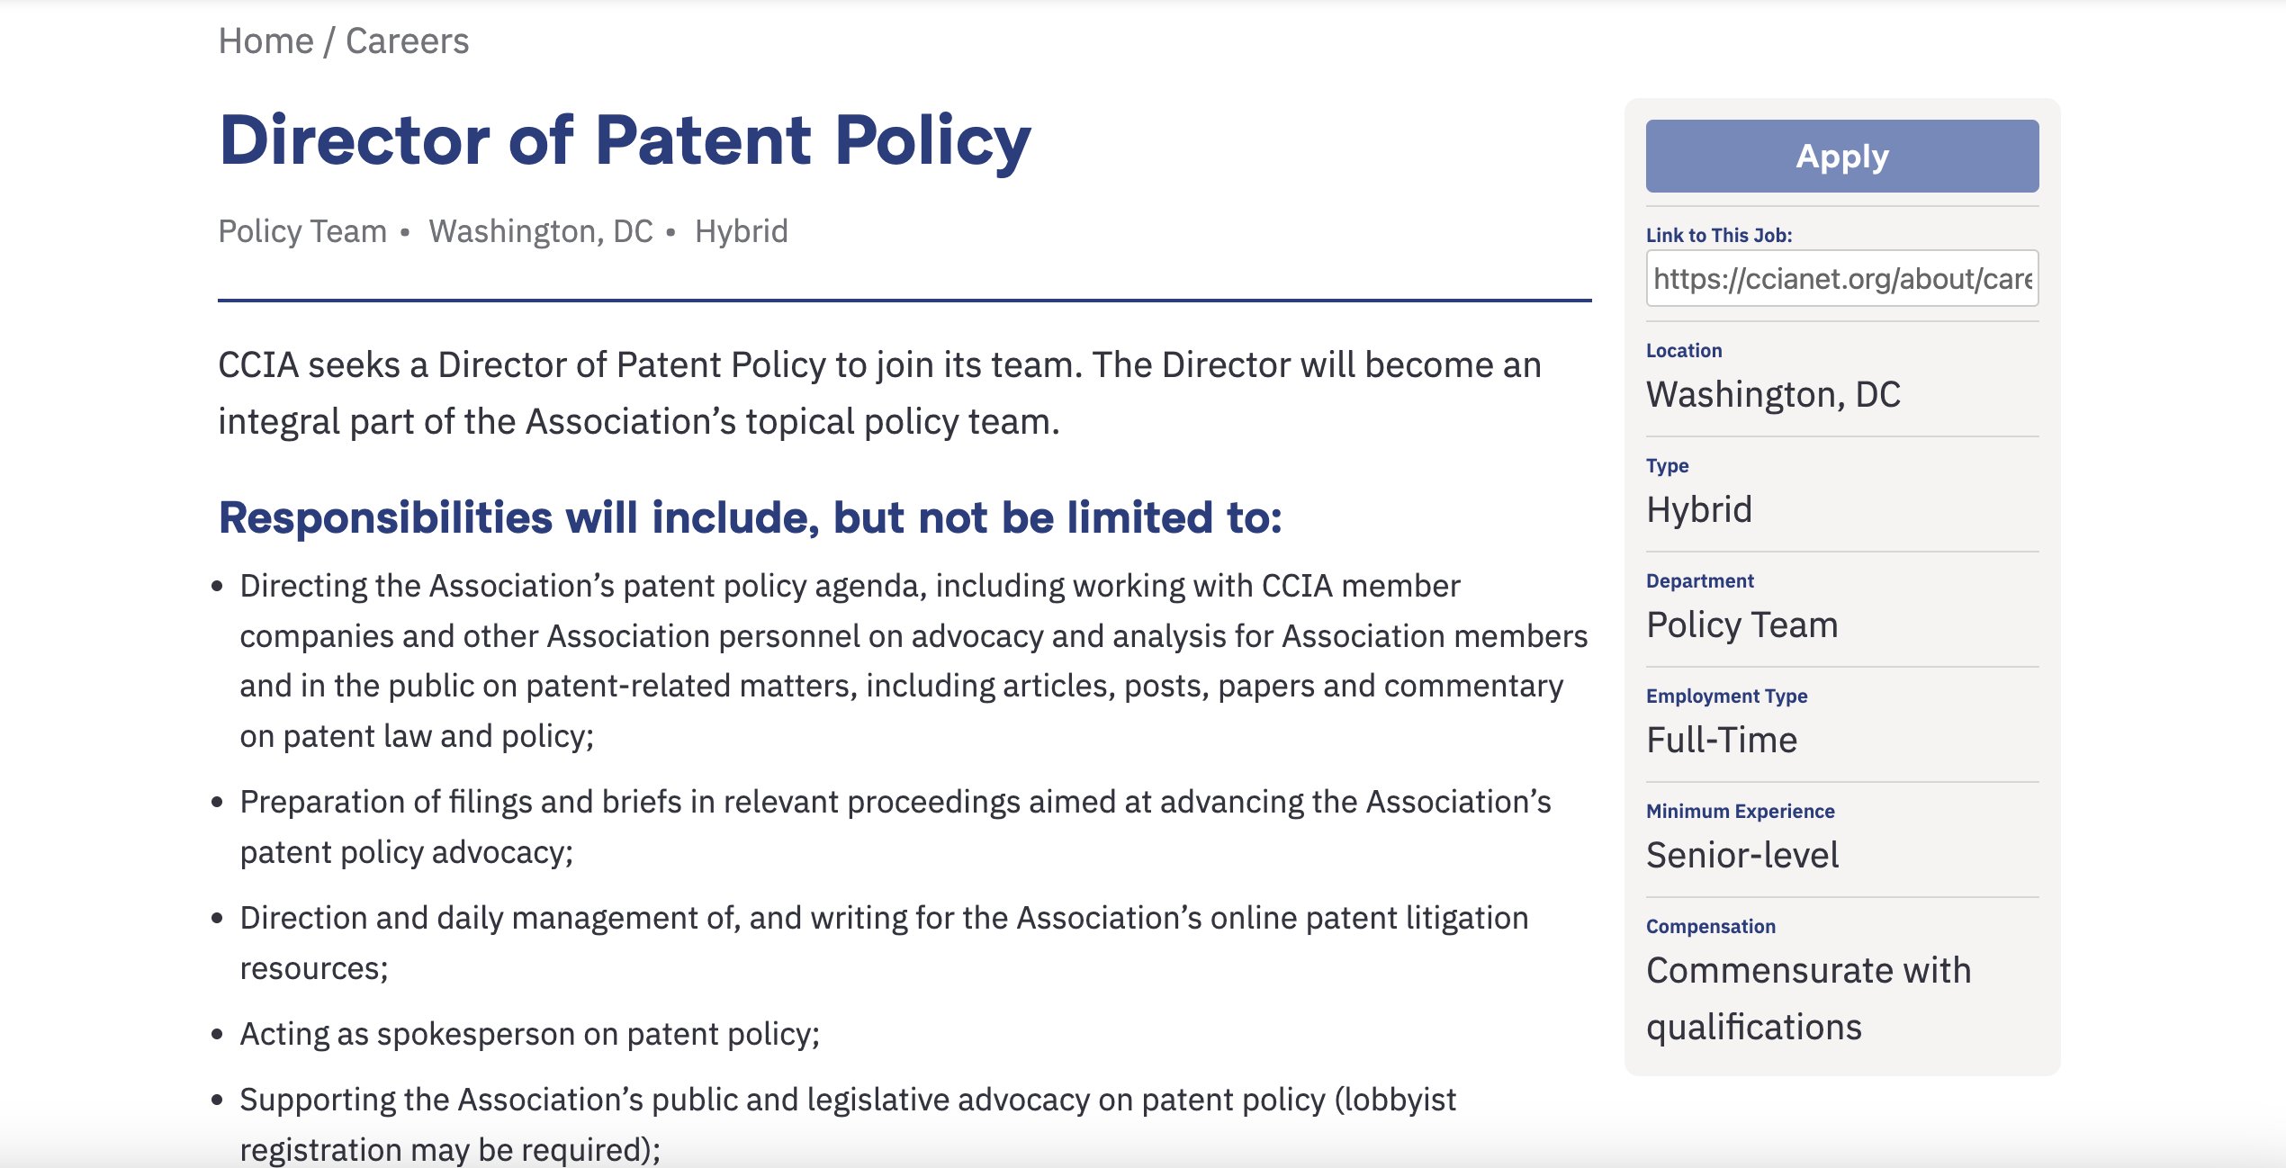
Task: Focus the Link to This Job field
Action: (x=1841, y=279)
